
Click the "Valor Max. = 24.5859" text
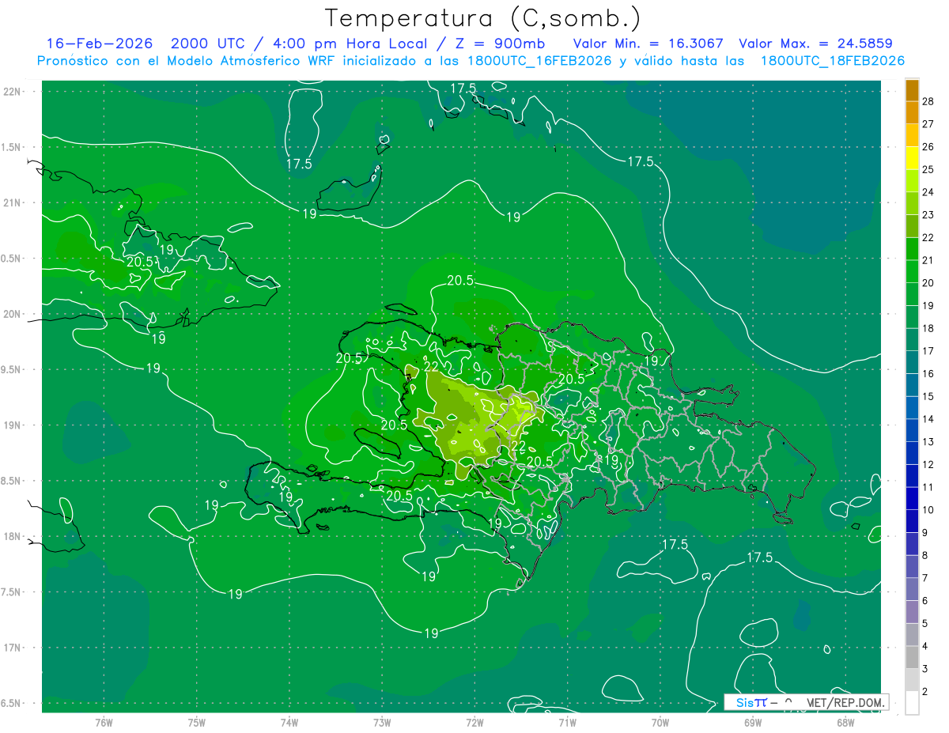tap(815, 43)
